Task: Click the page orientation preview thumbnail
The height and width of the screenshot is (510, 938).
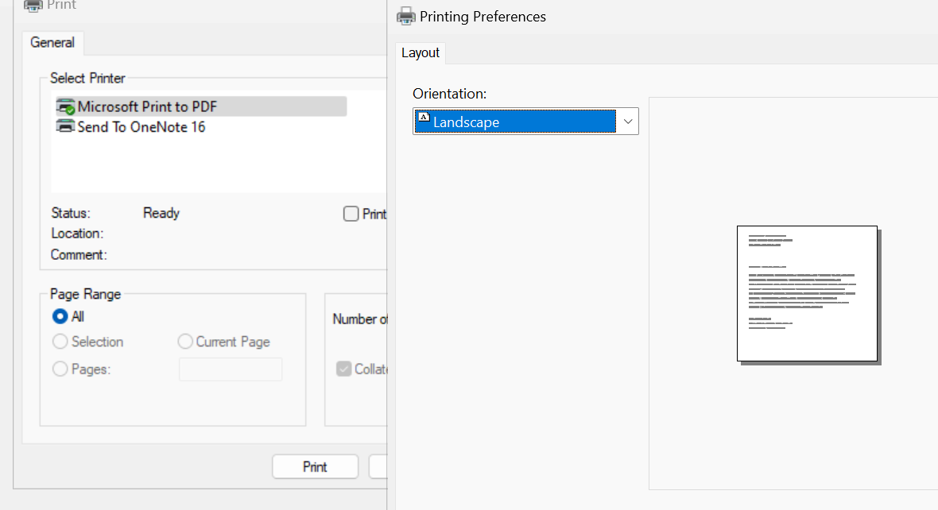Action: tap(806, 292)
